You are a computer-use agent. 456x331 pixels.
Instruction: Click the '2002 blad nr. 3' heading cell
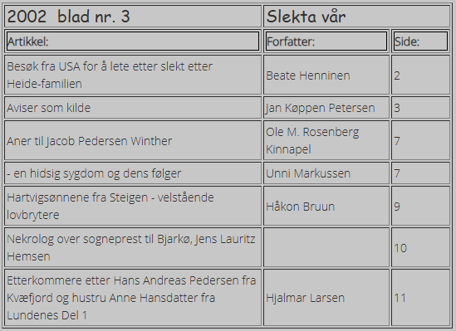[x=133, y=17]
